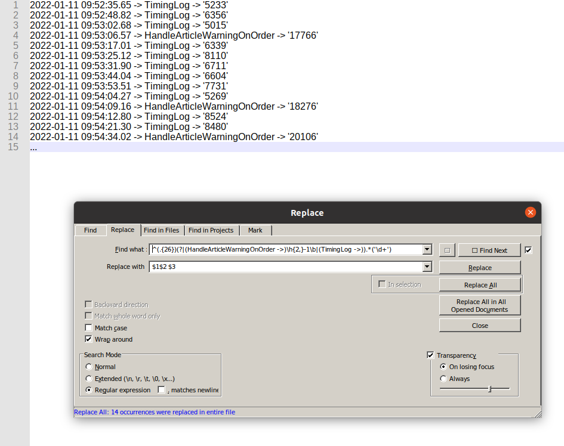
Task: Switch to the Find tab
Action: 90,230
